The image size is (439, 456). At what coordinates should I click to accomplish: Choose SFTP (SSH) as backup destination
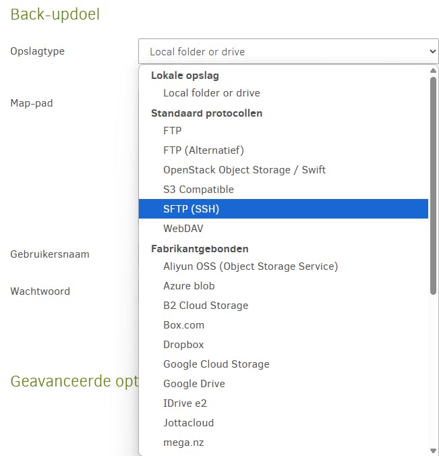191,209
